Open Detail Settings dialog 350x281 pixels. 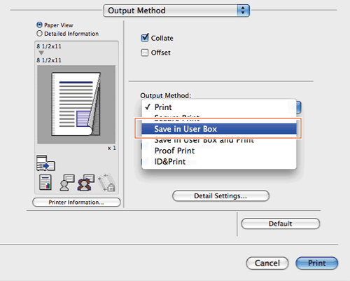(x=220, y=196)
